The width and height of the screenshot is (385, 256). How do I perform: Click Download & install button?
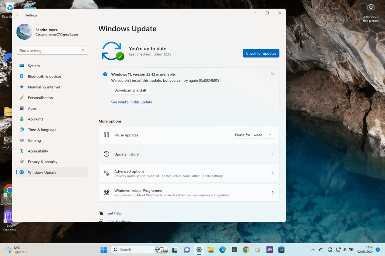coord(130,90)
